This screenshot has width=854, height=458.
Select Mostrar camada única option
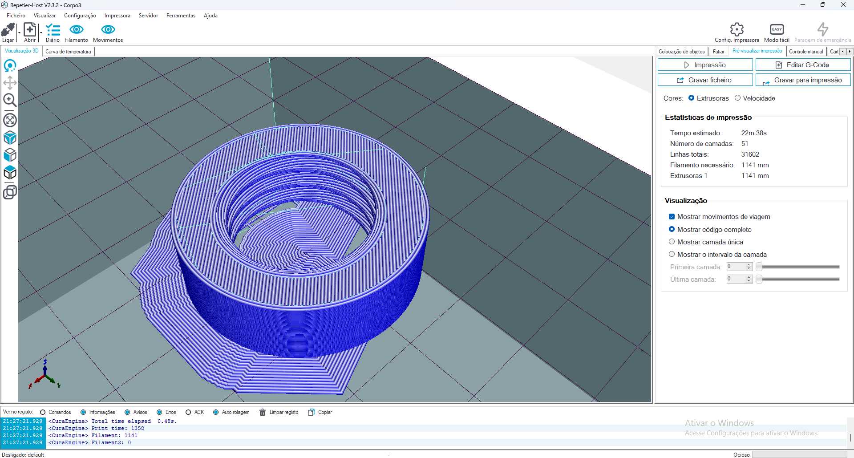click(672, 242)
